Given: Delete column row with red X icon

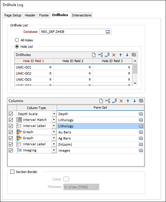Looking at the screenshot, I should click(x=121, y=101).
